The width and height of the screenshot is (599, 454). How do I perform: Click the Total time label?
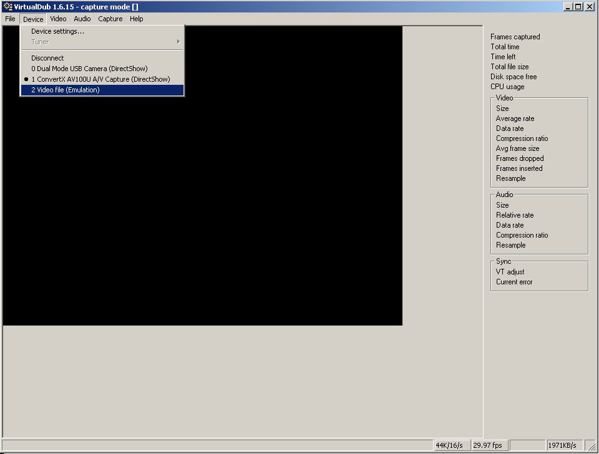[505, 47]
